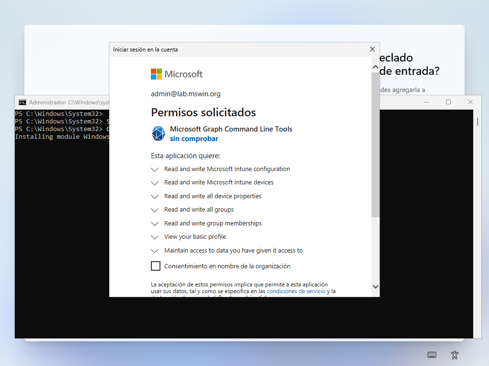Click the Esta aplicación quiere: text
The height and width of the screenshot is (366, 489).
coord(186,156)
